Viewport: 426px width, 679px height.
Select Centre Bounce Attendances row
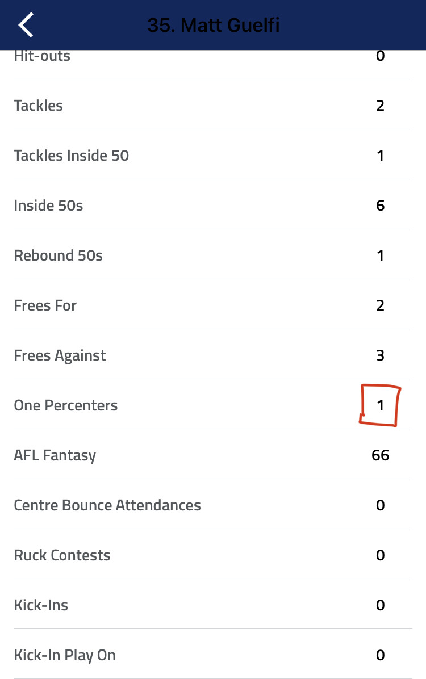(213, 504)
